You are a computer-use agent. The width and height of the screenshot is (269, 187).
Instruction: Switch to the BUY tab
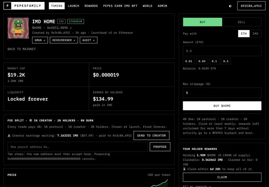tap(203, 22)
